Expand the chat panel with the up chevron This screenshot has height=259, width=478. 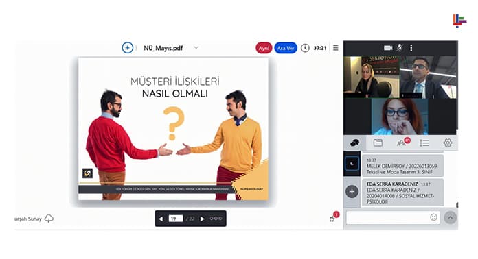point(451,217)
